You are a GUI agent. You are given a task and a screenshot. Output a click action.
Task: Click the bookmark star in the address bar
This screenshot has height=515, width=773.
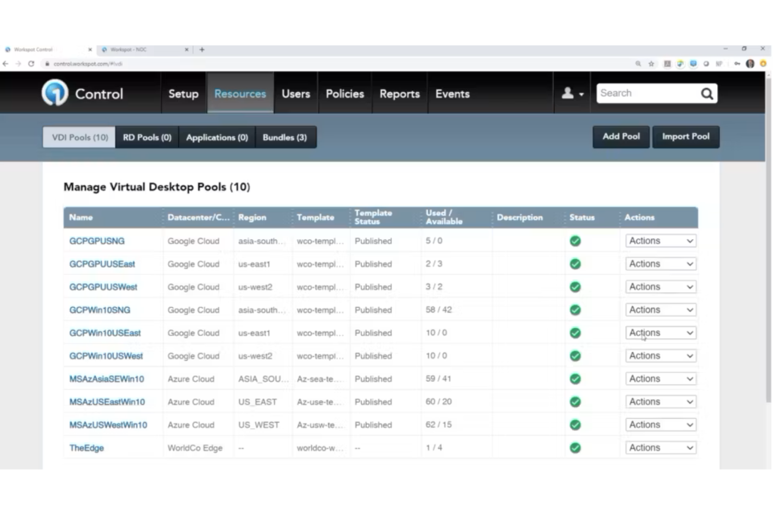[652, 64]
